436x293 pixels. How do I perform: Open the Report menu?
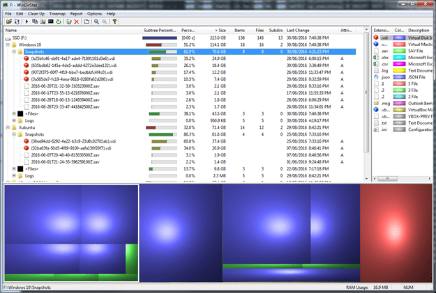[76, 14]
